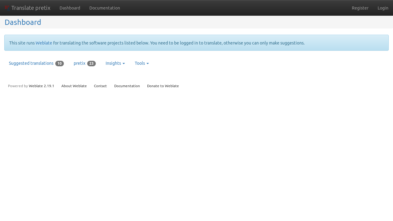
Task: Click the Contact footer link
Action: tap(100, 86)
